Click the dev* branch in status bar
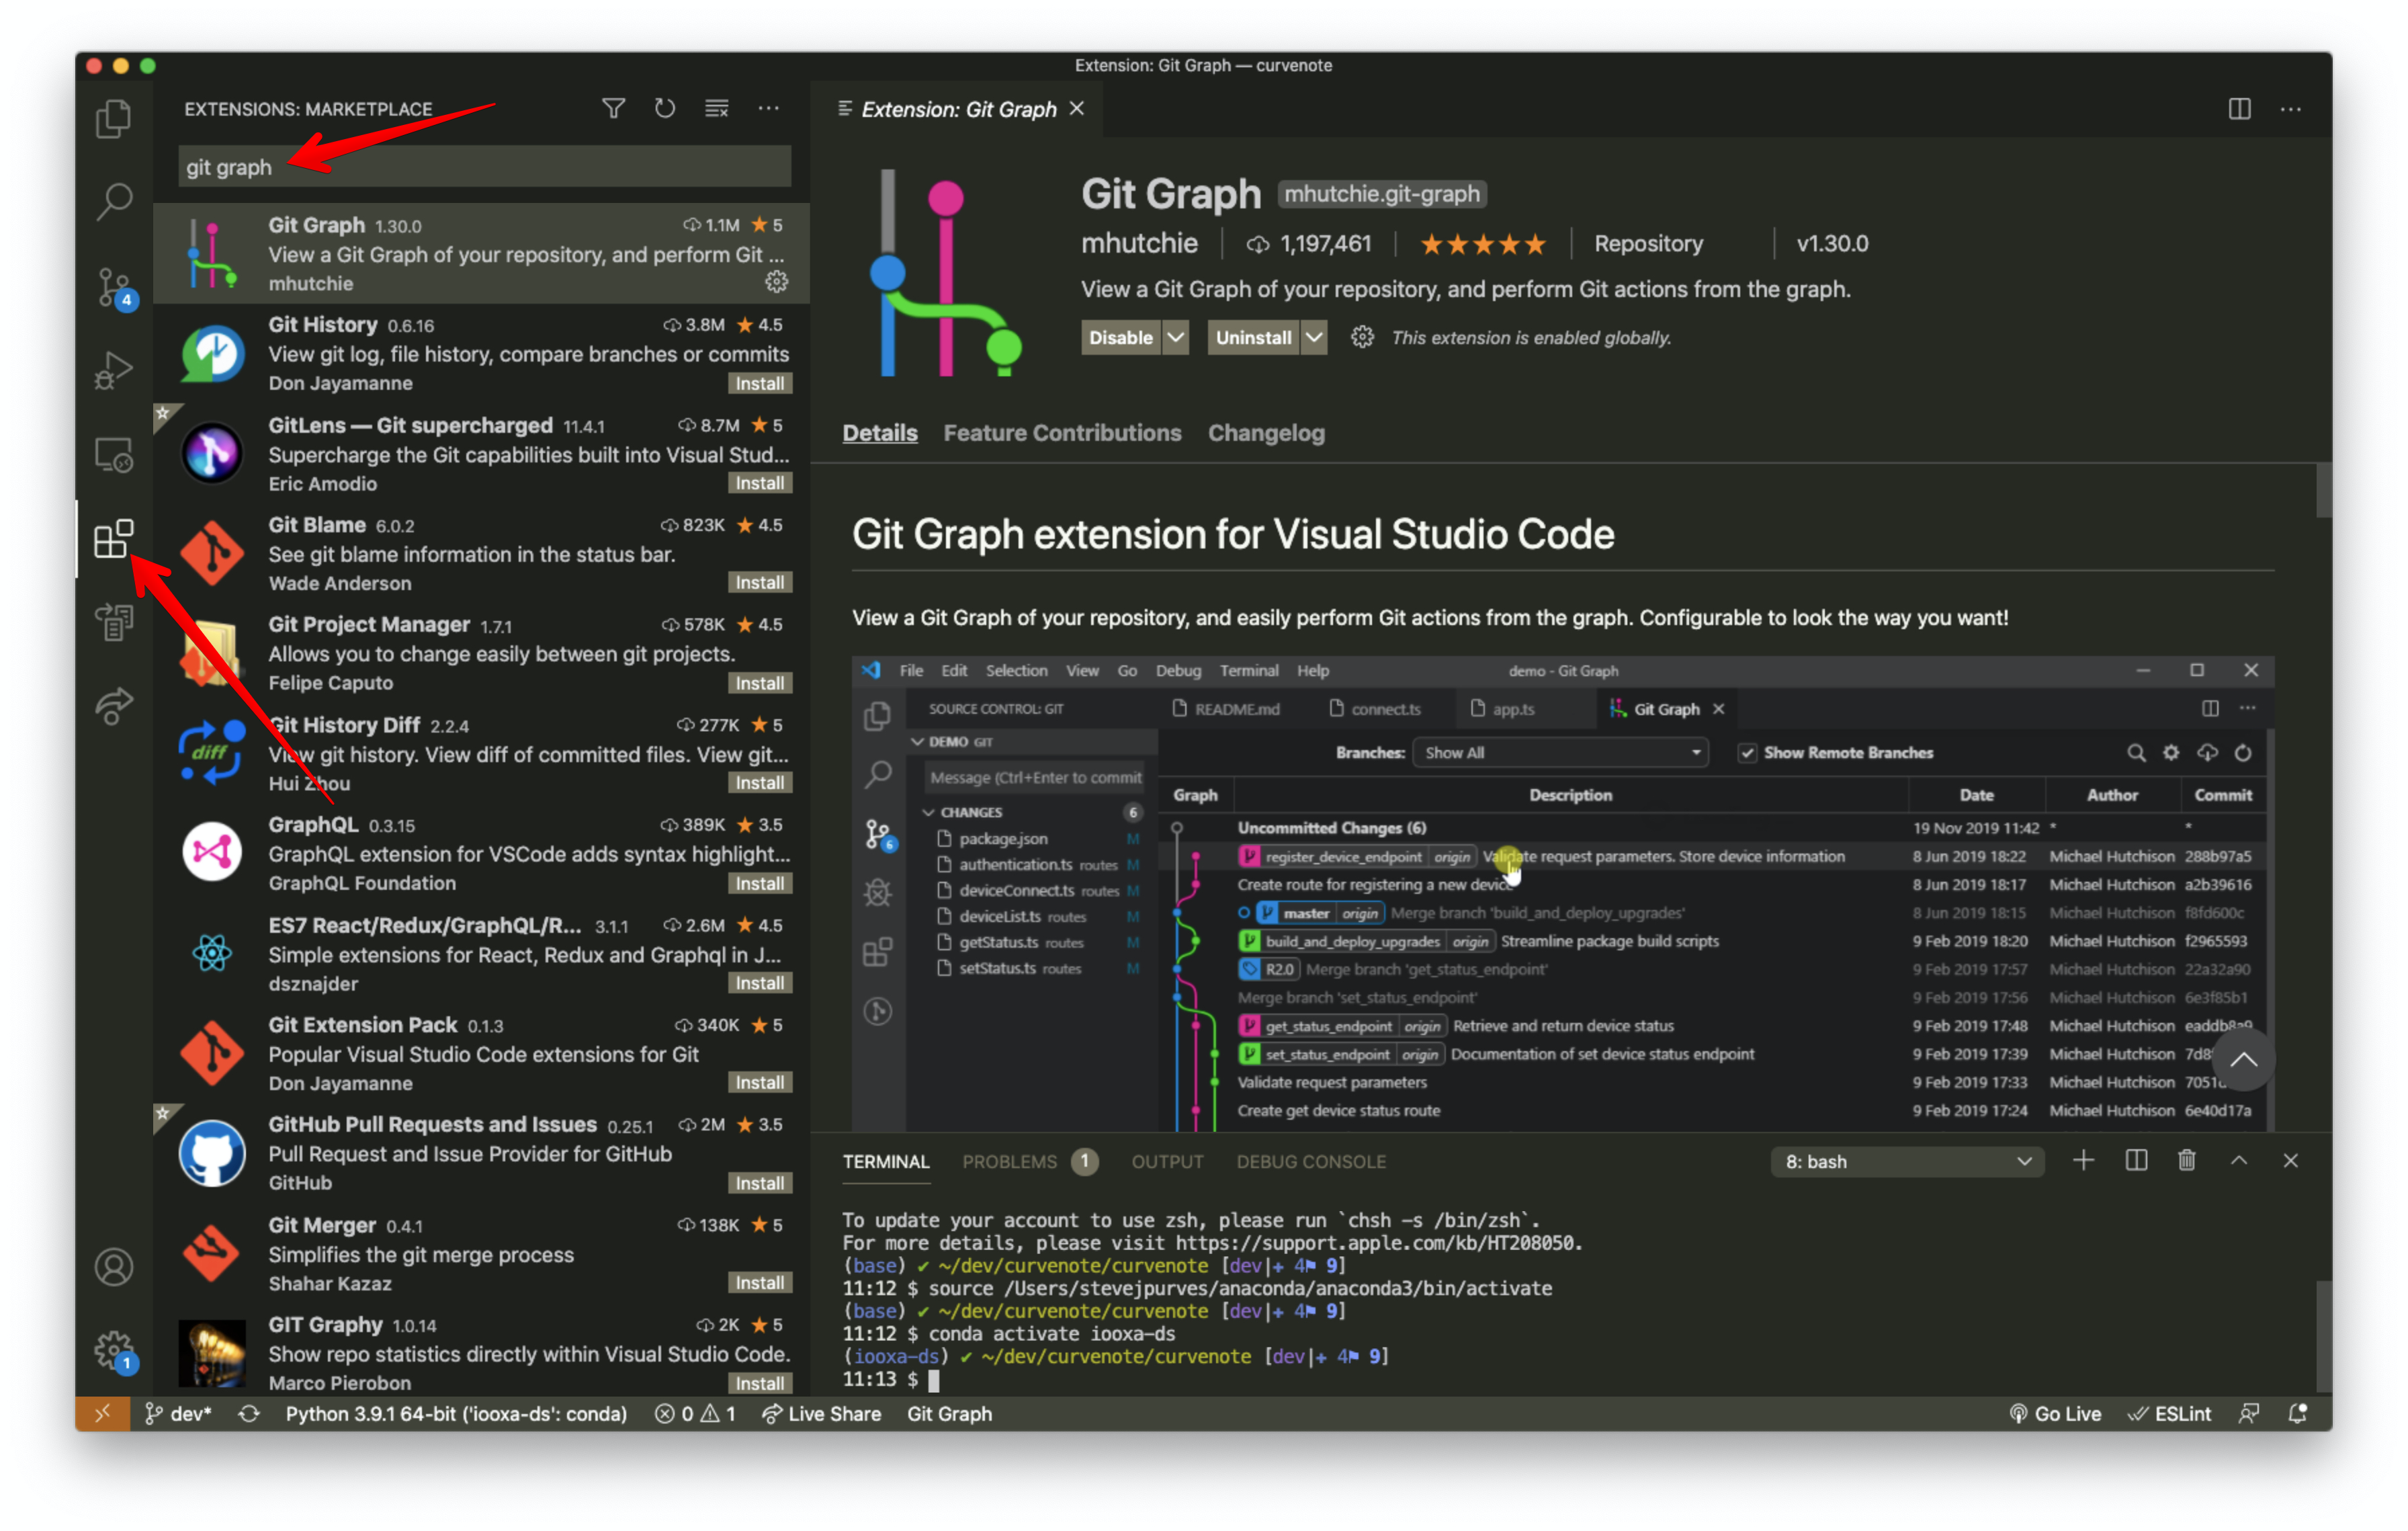This screenshot has height=1531, width=2408. (178, 1413)
